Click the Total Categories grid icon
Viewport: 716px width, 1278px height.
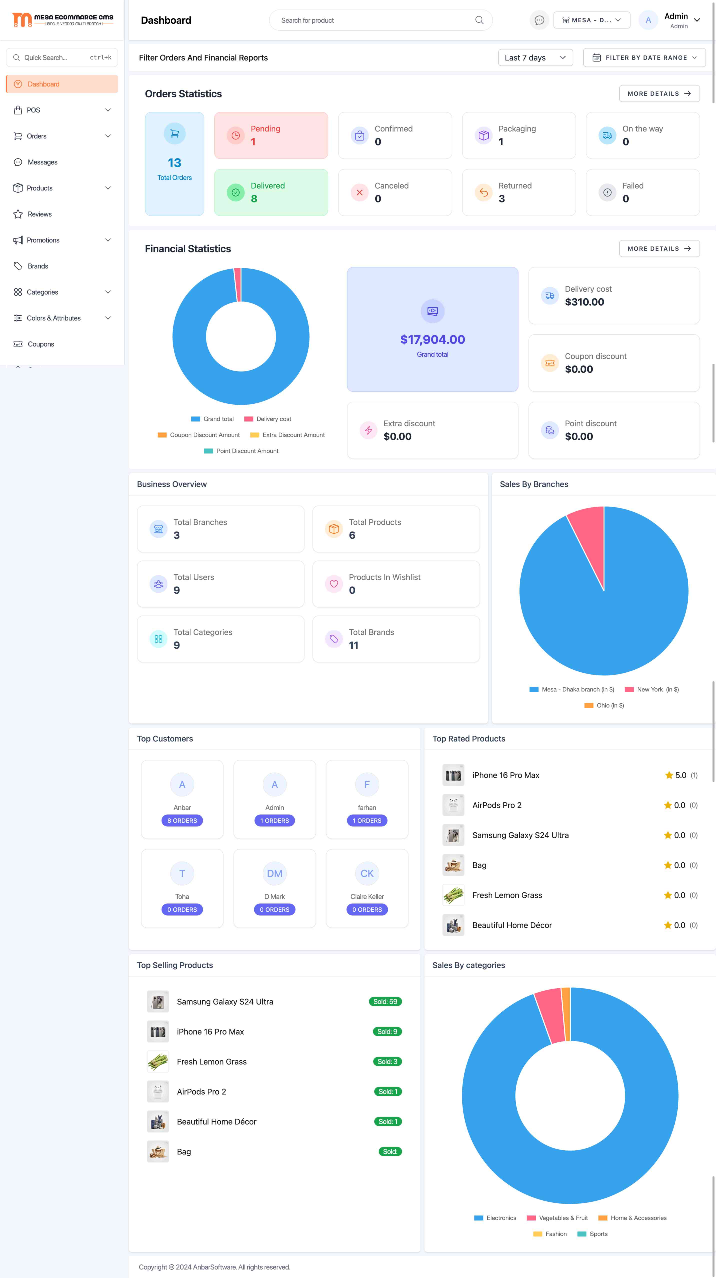pyautogui.click(x=158, y=639)
